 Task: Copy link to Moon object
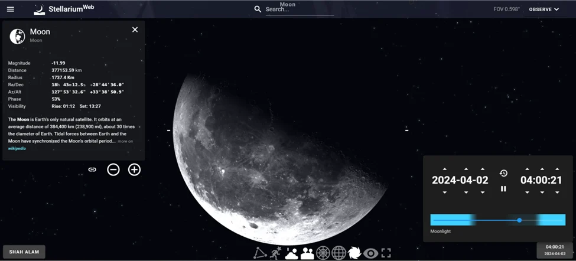(92, 169)
